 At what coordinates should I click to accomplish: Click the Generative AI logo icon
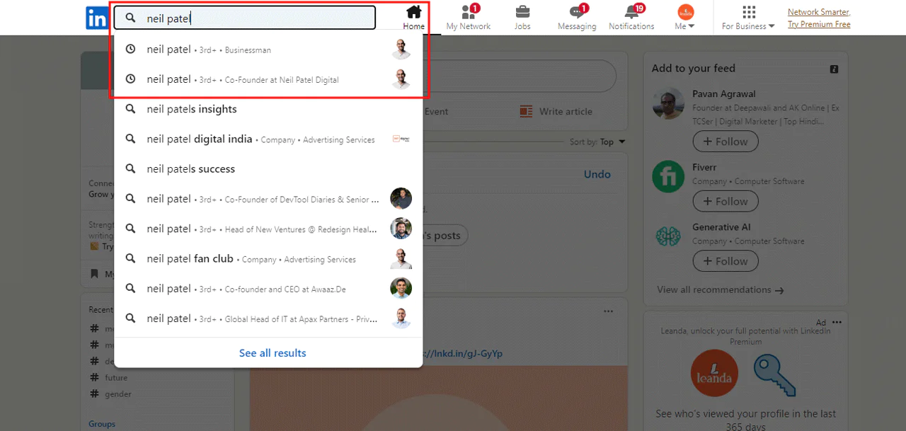668,236
